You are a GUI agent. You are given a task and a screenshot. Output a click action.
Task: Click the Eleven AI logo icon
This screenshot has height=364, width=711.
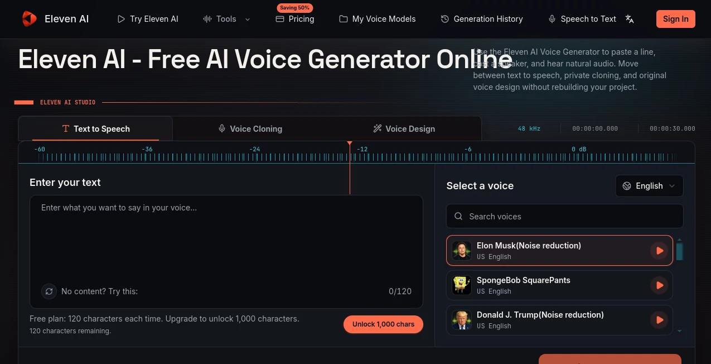point(29,18)
